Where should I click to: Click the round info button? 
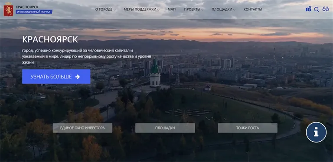pos(316,132)
